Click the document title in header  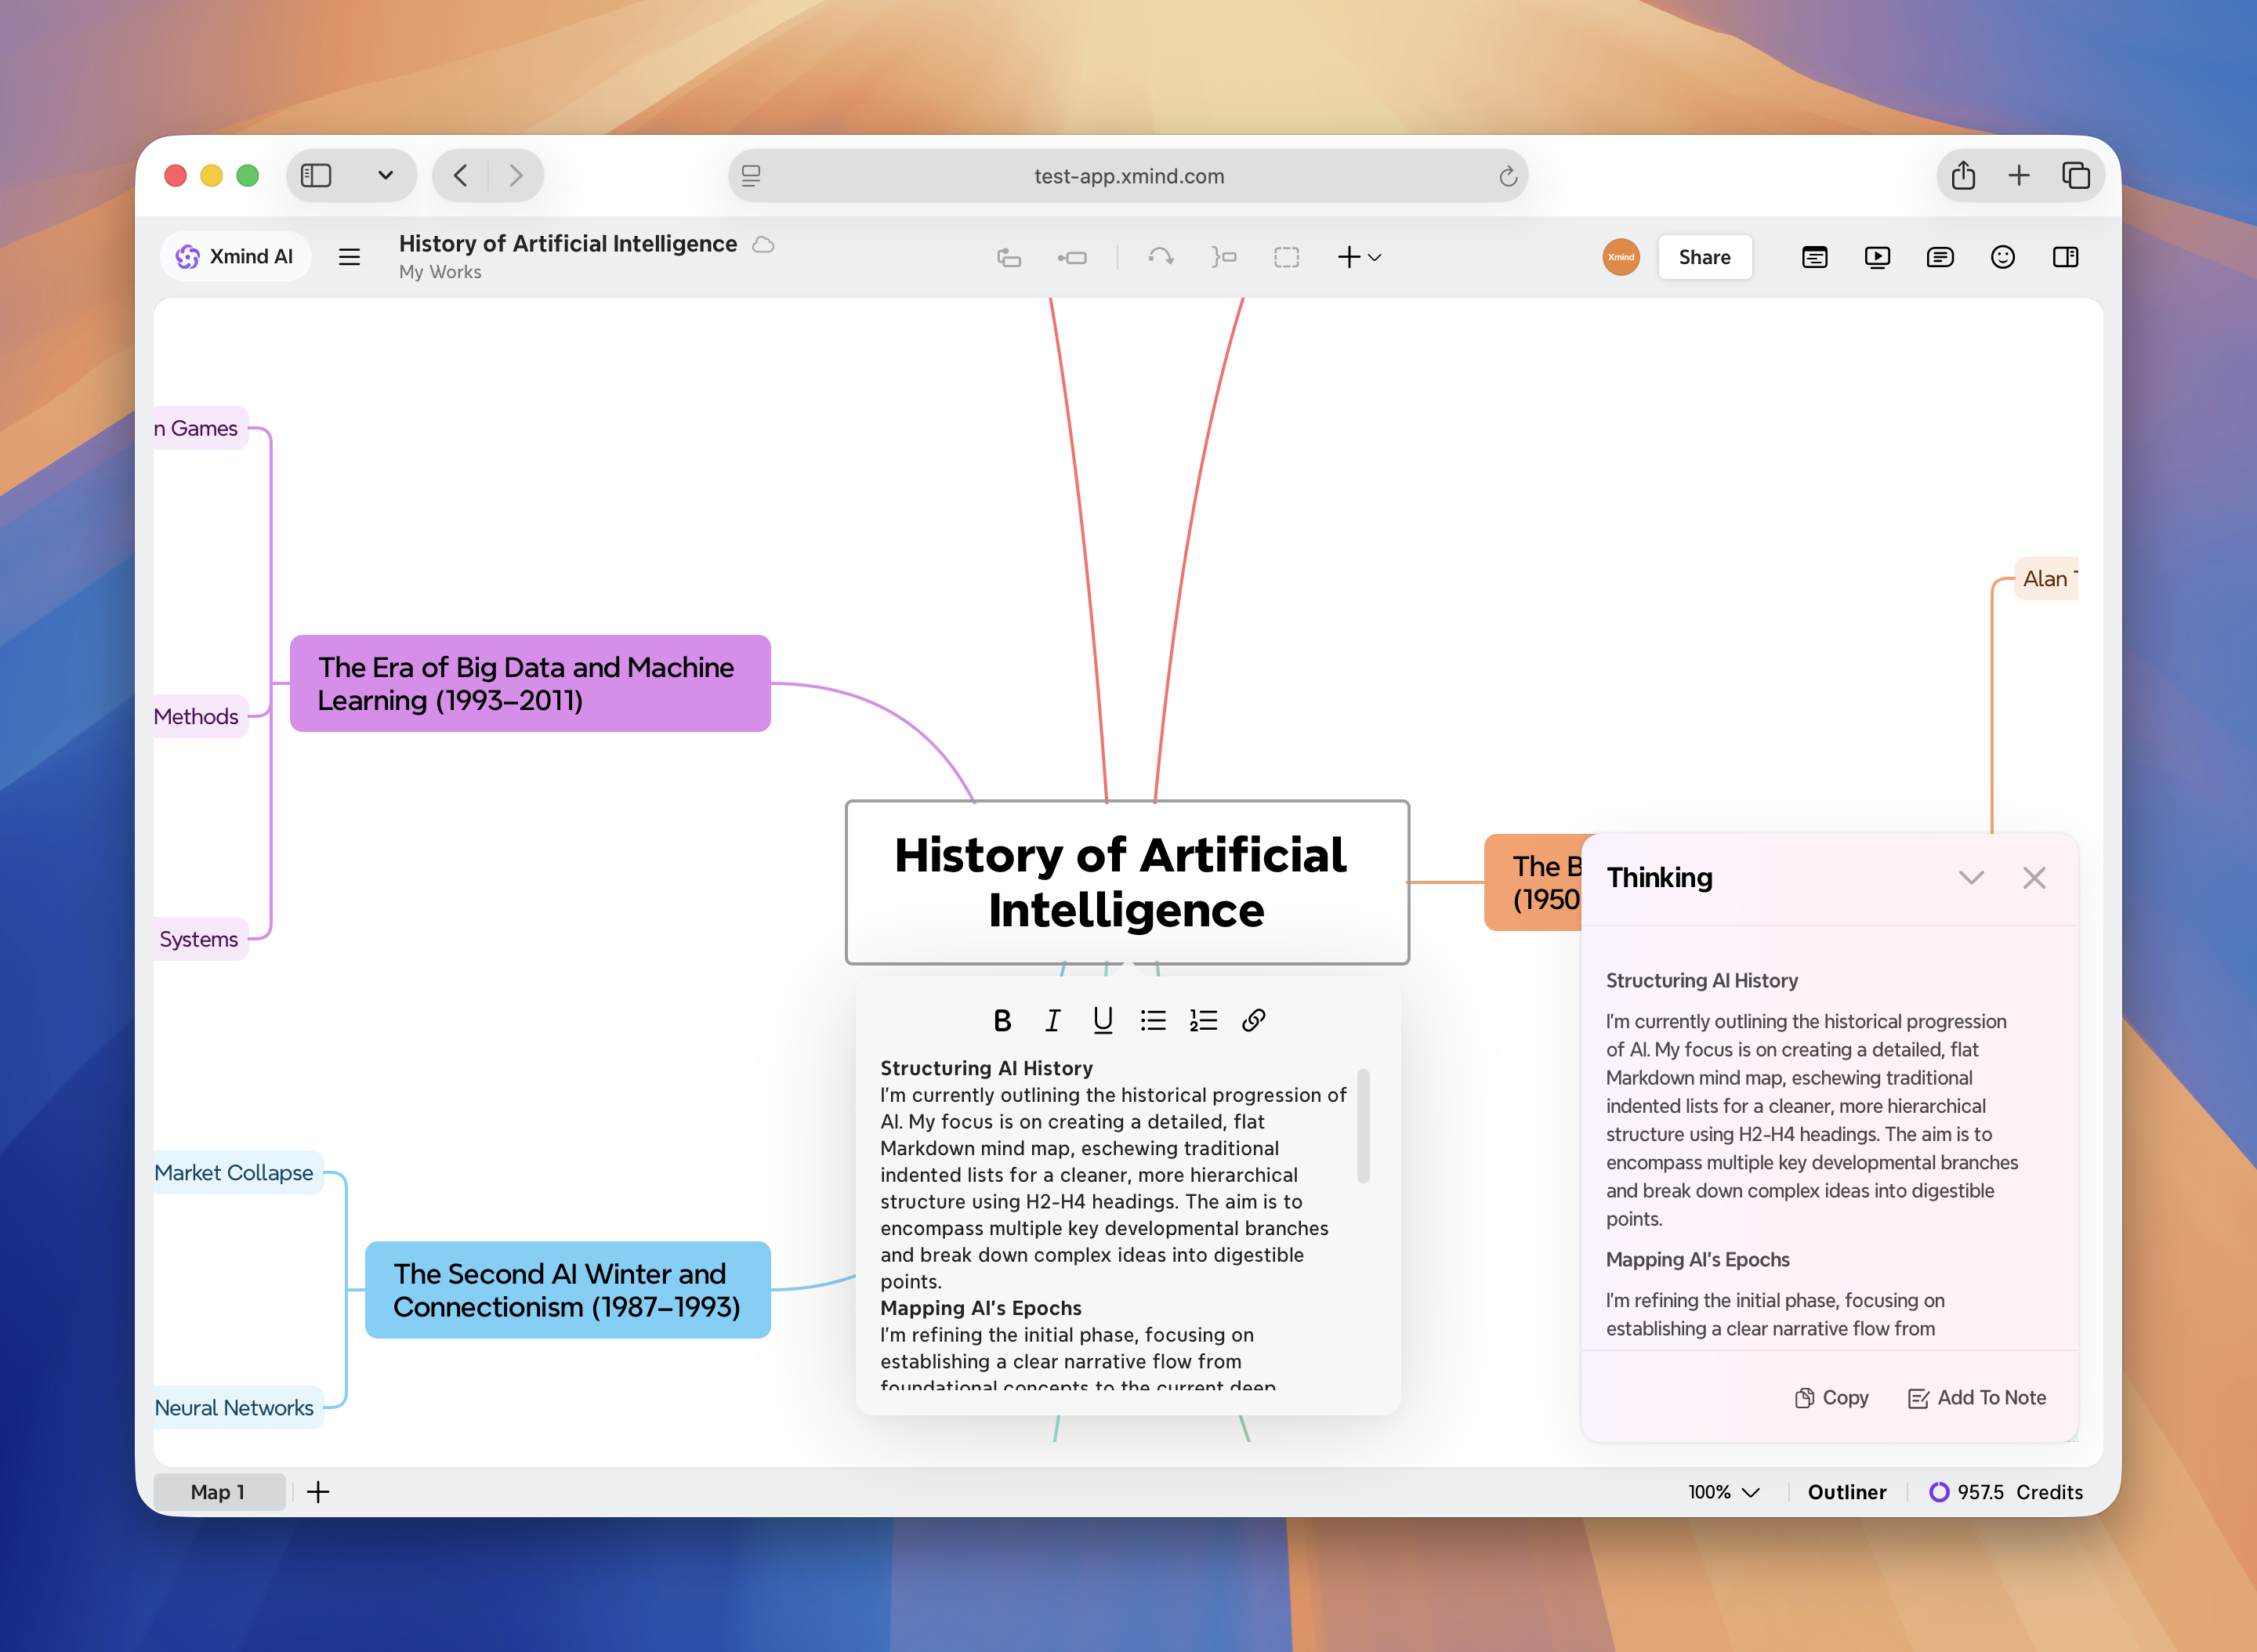pyautogui.click(x=568, y=244)
